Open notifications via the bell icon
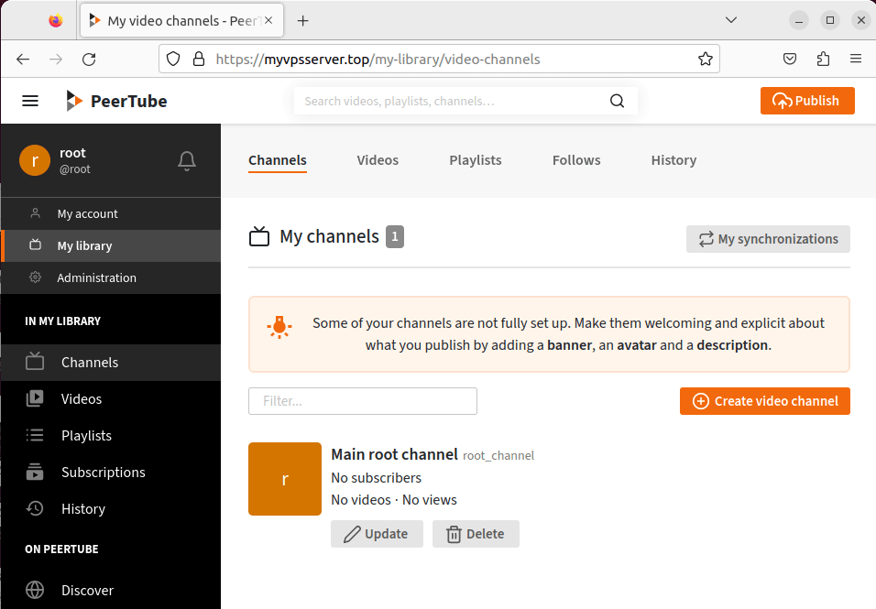 pyautogui.click(x=186, y=160)
